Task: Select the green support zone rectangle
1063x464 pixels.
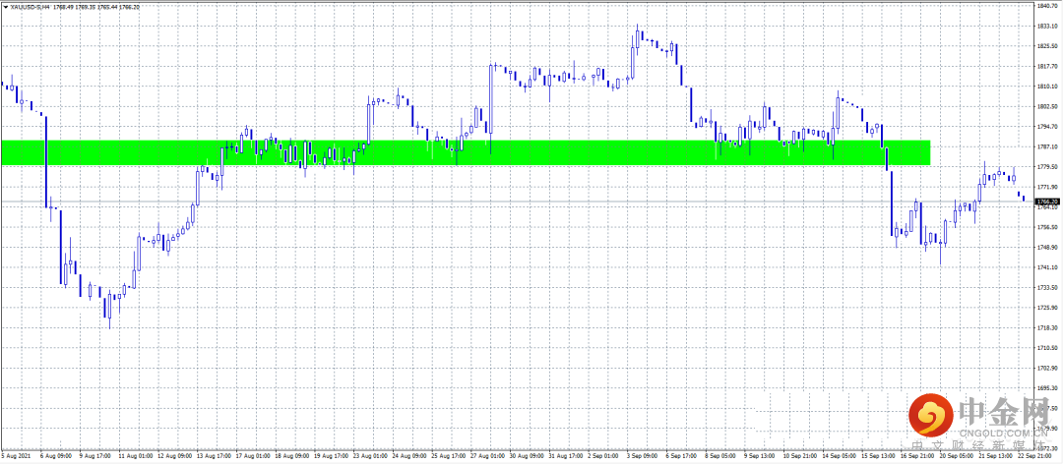Action: click(465, 152)
